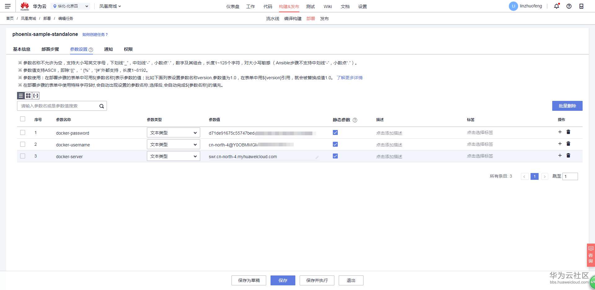Click the help icon beside 静态参数 header
The image size is (595, 290).
click(x=355, y=120)
